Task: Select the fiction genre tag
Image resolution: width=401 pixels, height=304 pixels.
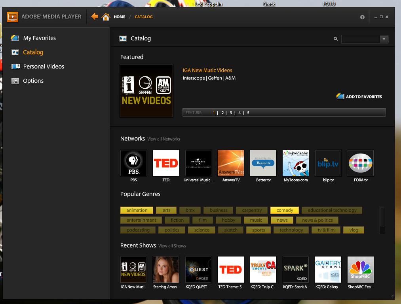Action: (177, 220)
